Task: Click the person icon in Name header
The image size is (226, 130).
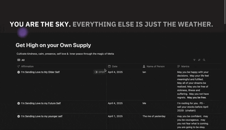Action: click(144, 66)
